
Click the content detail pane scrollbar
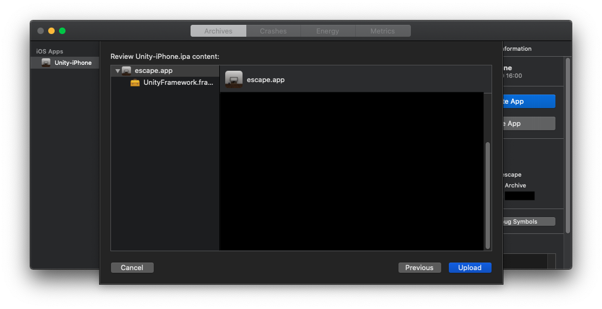[x=488, y=196]
